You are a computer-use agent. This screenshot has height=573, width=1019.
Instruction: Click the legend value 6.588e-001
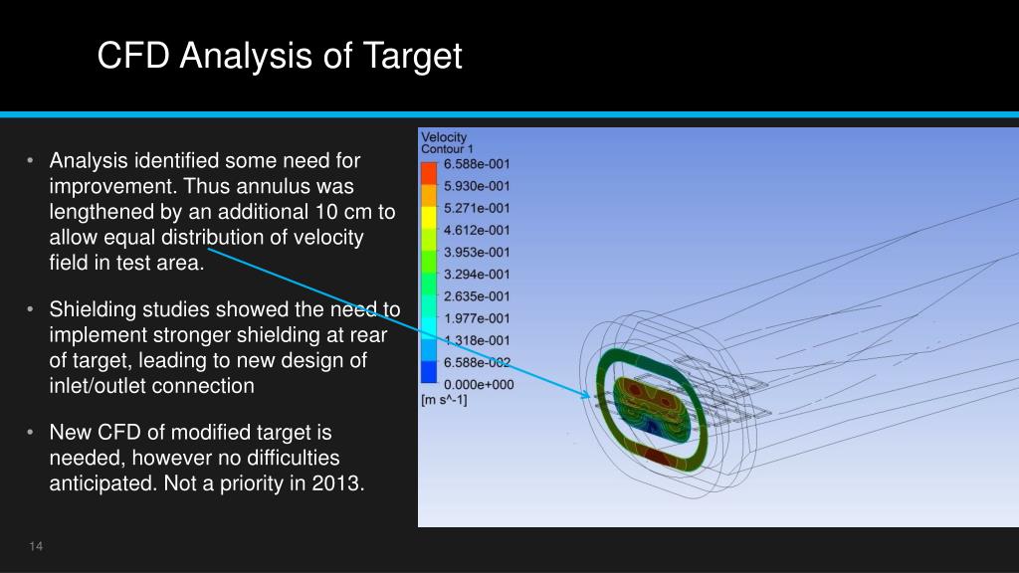tap(477, 164)
